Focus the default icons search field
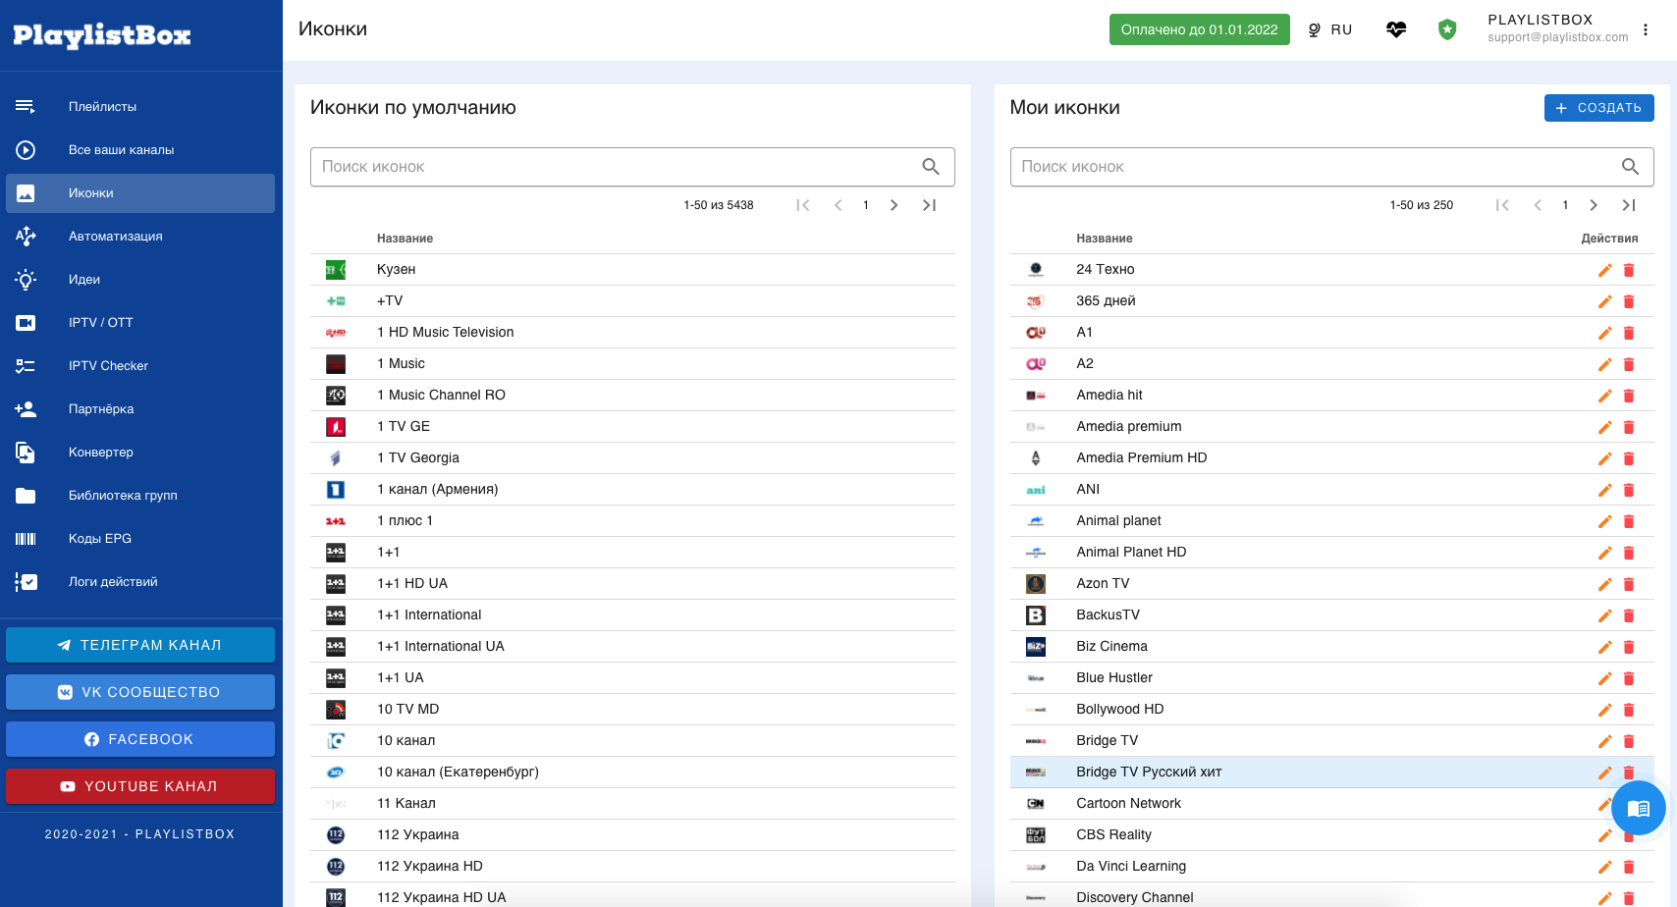The height and width of the screenshot is (907, 1677). [x=632, y=167]
